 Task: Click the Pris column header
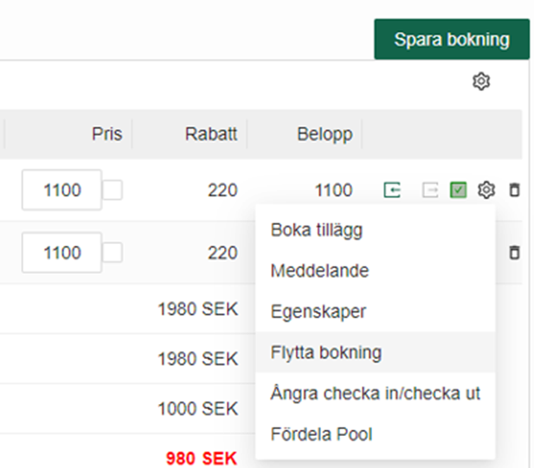[x=107, y=134]
